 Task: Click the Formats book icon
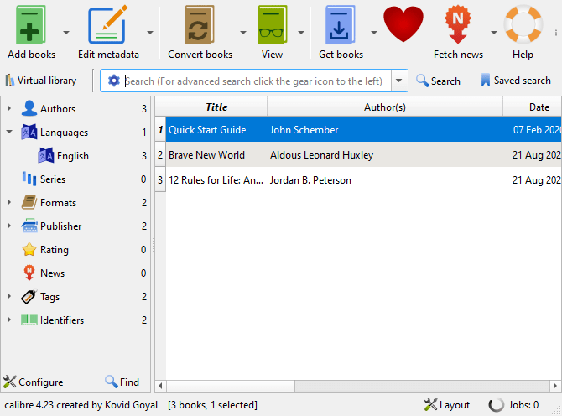(x=29, y=202)
